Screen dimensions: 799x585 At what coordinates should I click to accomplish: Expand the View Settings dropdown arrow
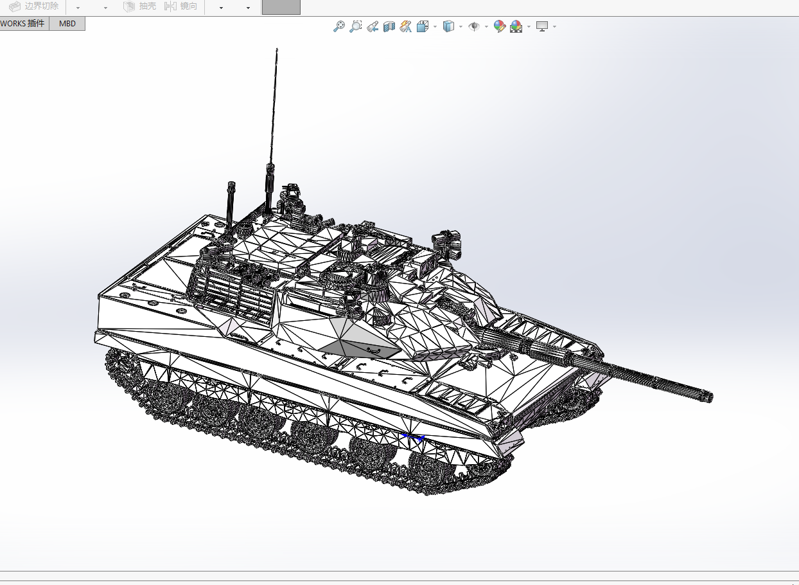click(x=554, y=27)
